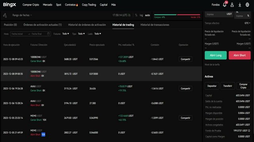Open GTC effective time dropdown

[247, 23]
